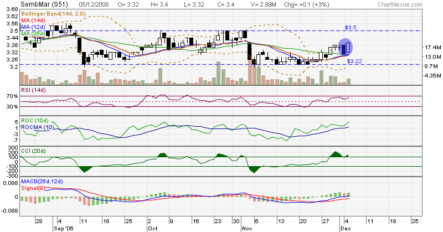Image resolution: width=443 pixels, height=232 pixels.
Task: Click the RSI (14d) panel label
Action: pyautogui.click(x=33, y=90)
